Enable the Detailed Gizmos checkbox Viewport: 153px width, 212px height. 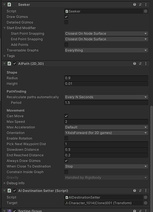(66, 22)
